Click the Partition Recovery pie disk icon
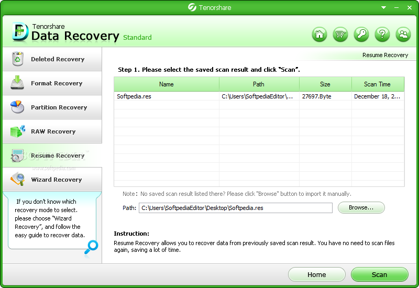The image size is (419, 288). pyautogui.click(x=17, y=107)
